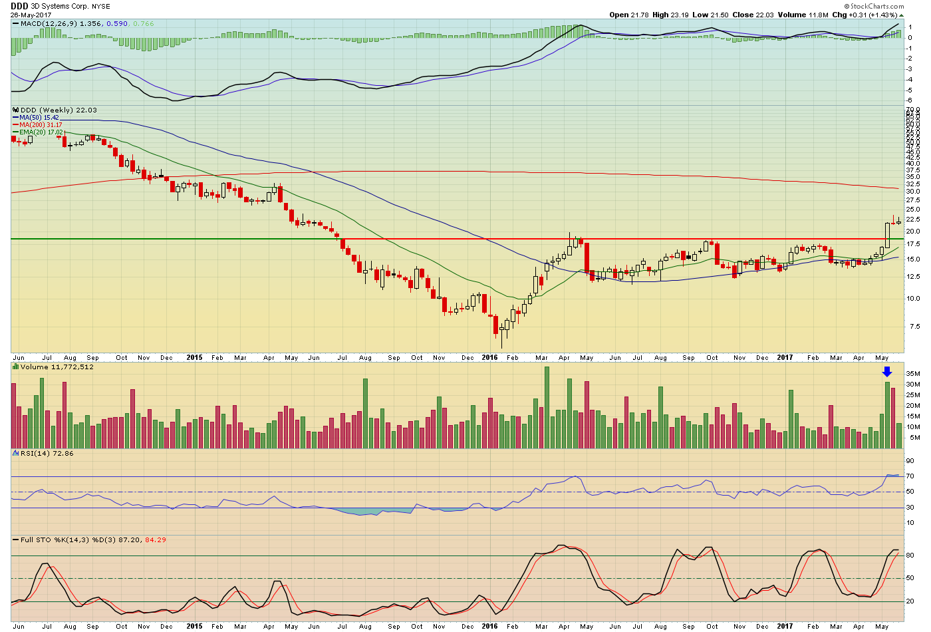The image size is (931, 632).
Task: Click the candlestick icon beside DDD (Weekly)
Action: pos(16,110)
